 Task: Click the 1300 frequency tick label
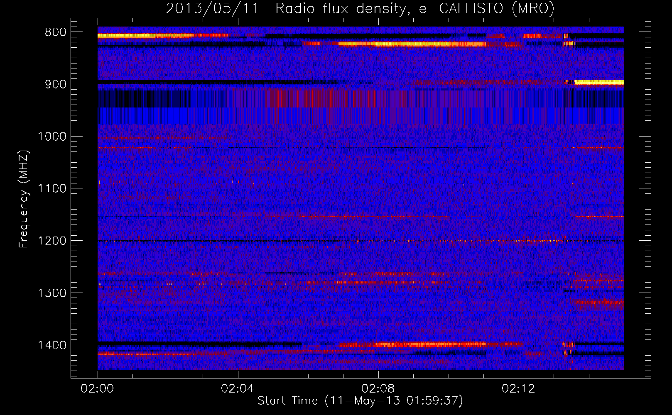[52, 293]
